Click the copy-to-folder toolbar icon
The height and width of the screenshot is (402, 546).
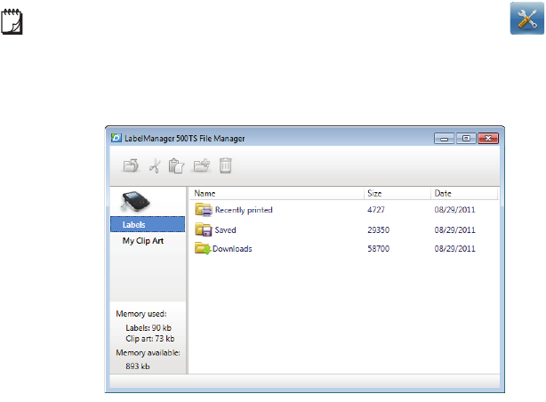coord(131,165)
